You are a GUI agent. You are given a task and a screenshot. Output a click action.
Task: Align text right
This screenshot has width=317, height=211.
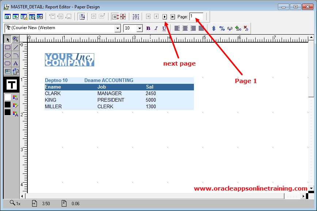point(193,28)
